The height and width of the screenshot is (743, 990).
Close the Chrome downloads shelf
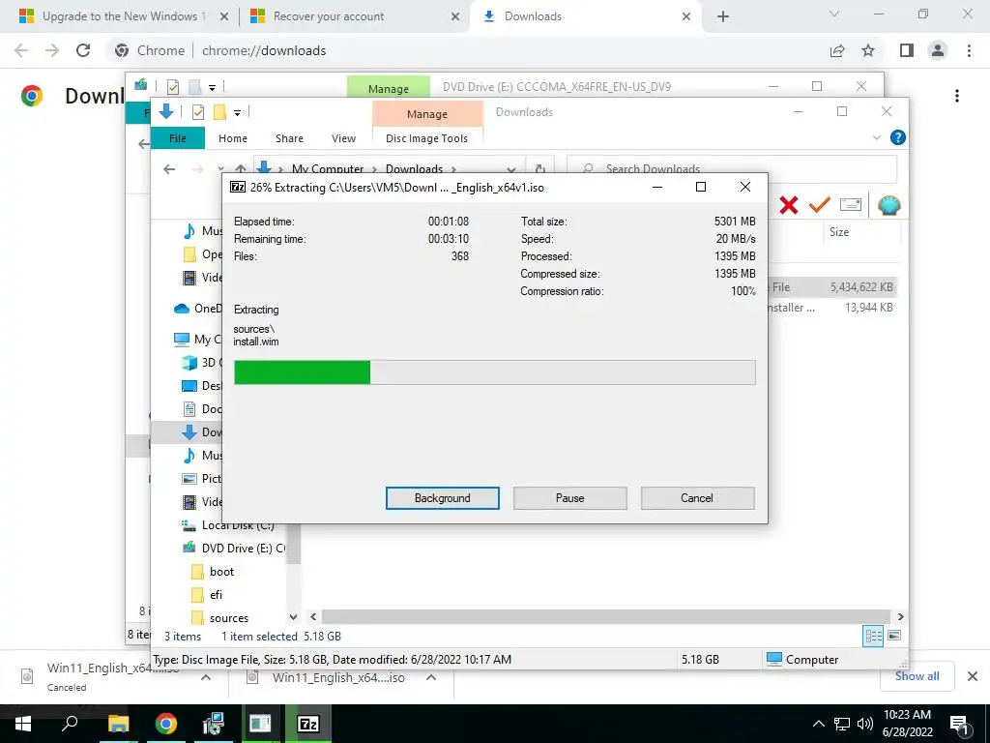click(x=973, y=676)
